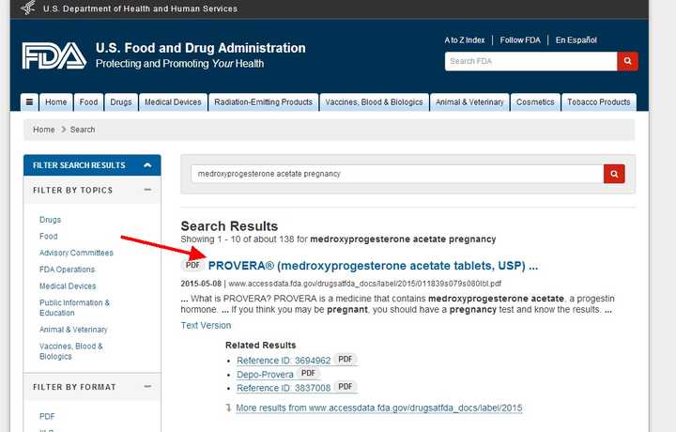Click the red header search magnifier button
The width and height of the screenshot is (676, 432).
click(x=628, y=61)
